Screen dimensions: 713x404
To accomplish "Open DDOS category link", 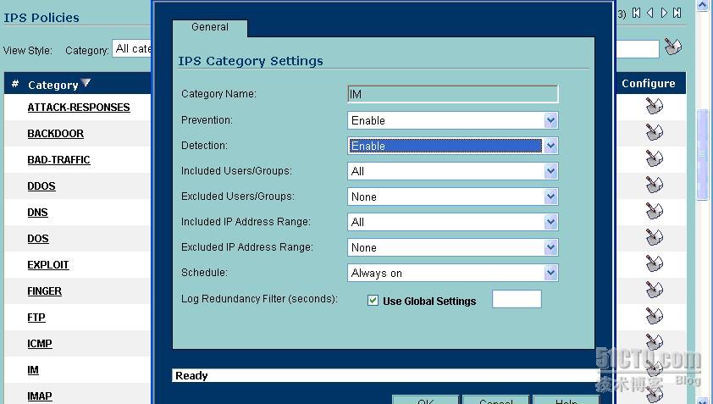I will [41, 186].
